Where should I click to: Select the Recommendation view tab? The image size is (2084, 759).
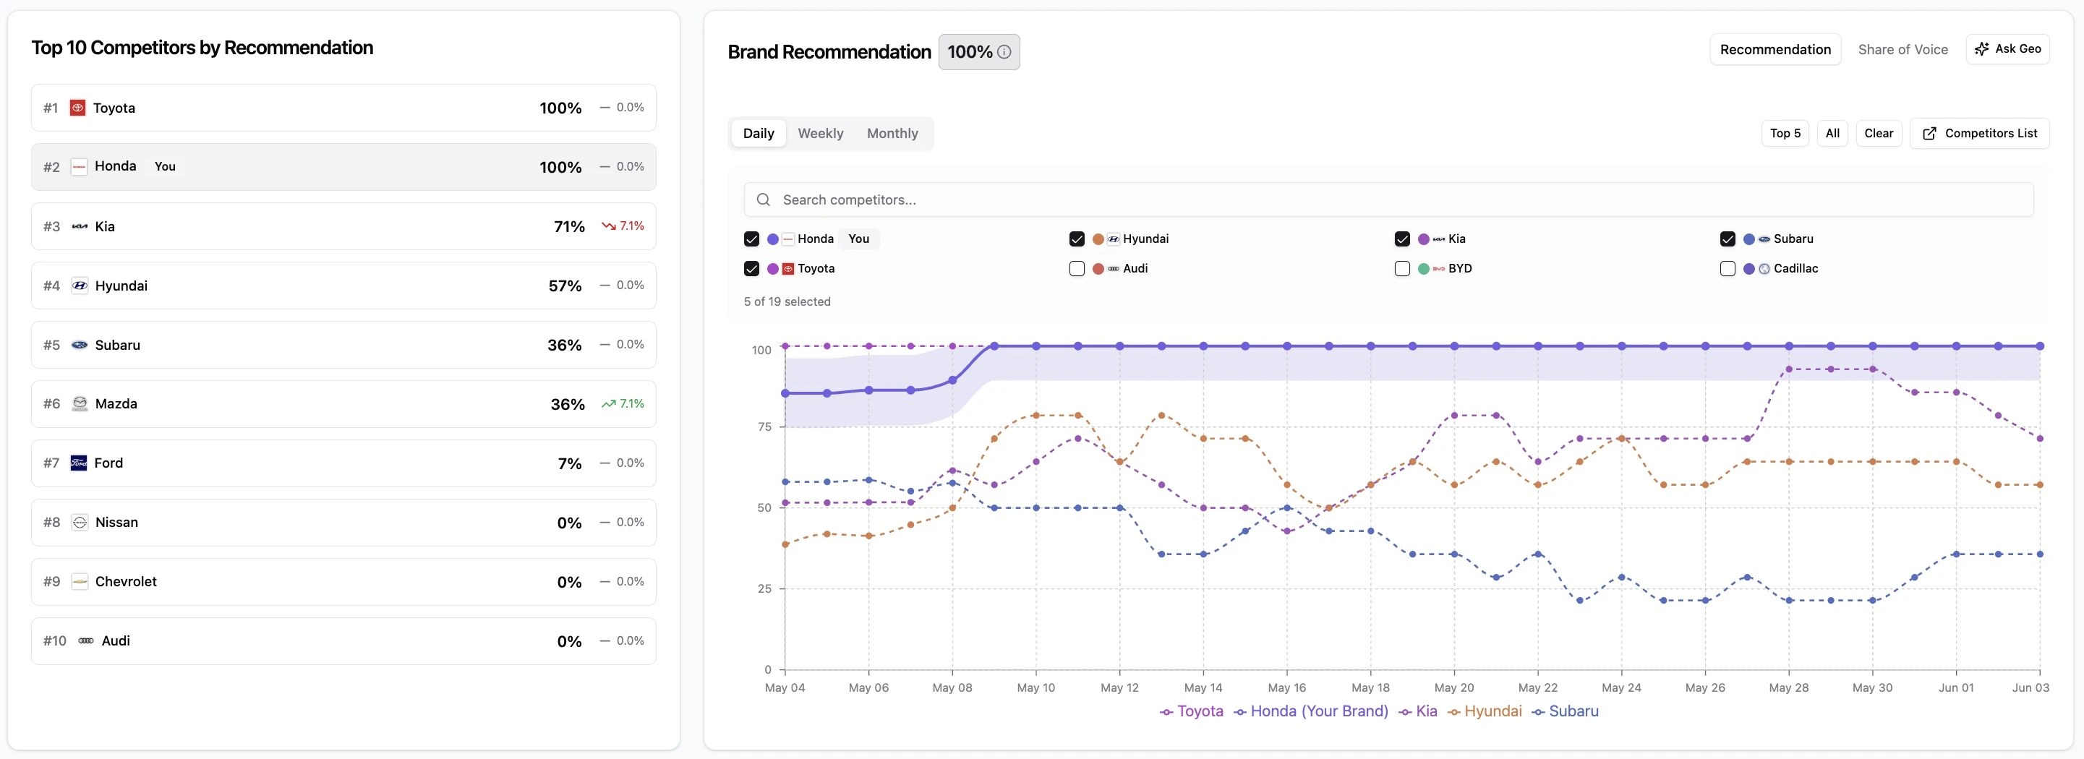point(1775,49)
